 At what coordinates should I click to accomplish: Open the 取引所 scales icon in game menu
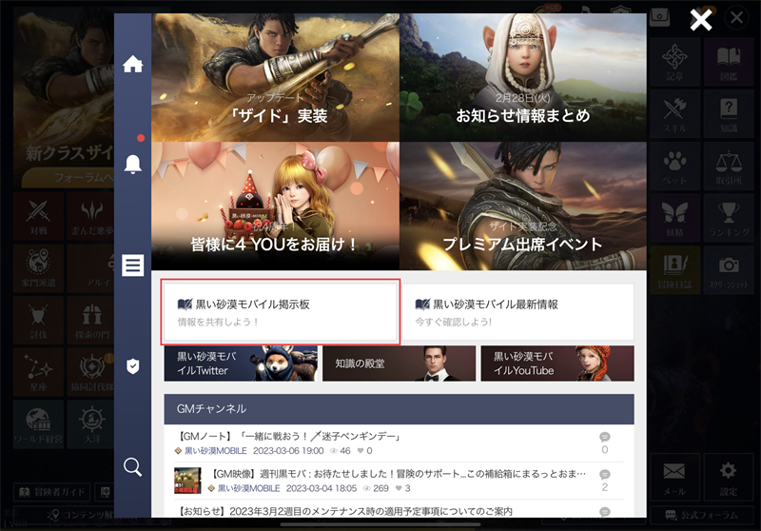click(729, 167)
